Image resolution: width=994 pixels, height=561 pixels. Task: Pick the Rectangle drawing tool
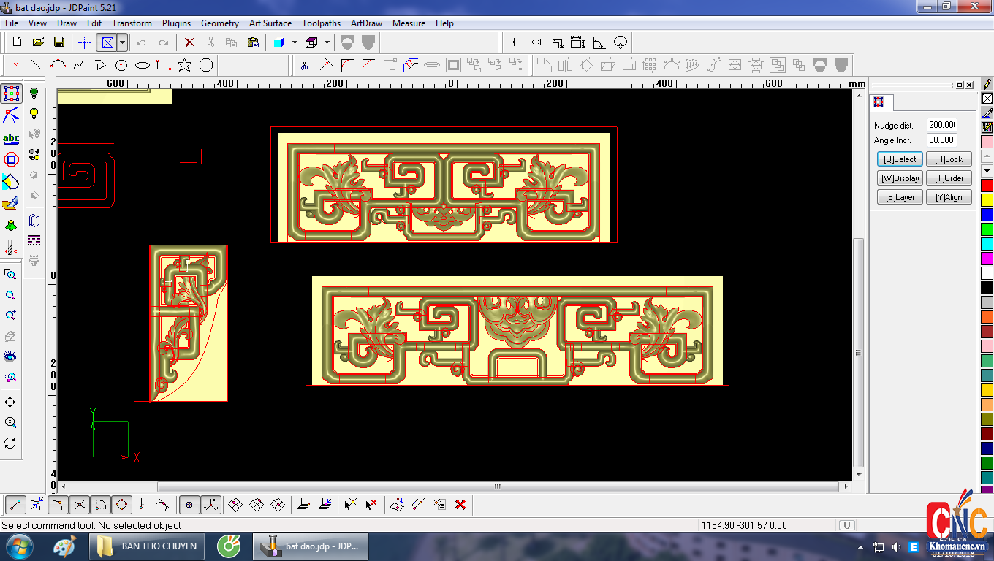(x=164, y=66)
